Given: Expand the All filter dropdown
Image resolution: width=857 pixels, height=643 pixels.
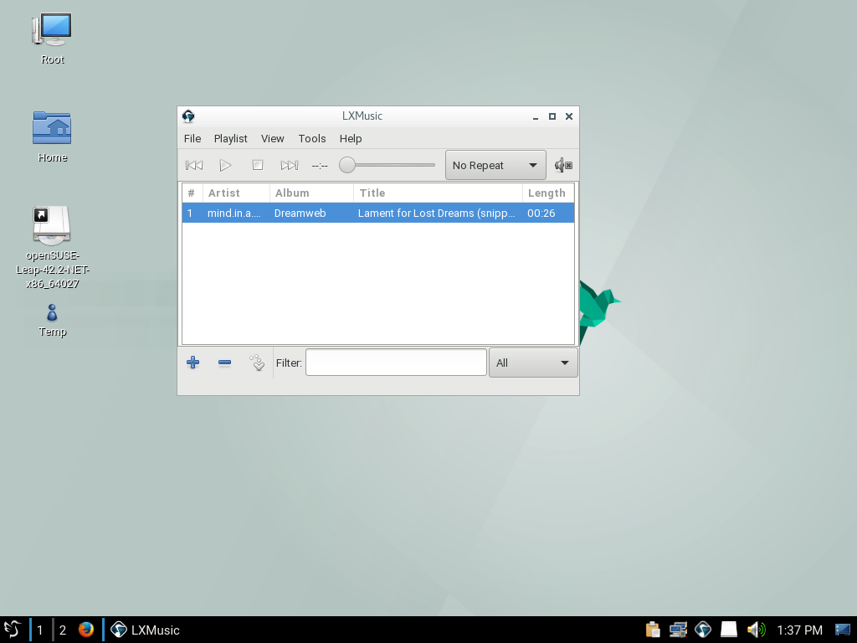Looking at the screenshot, I should click(x=532, y=363).
